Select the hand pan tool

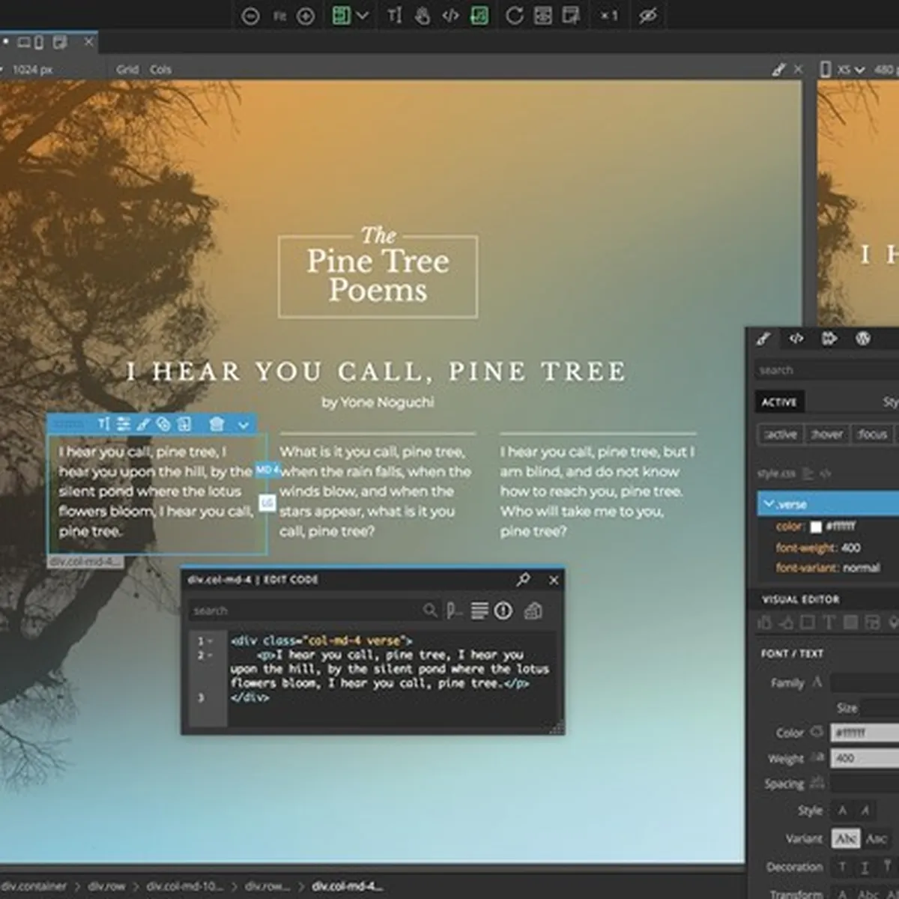[x=423, y=16]
